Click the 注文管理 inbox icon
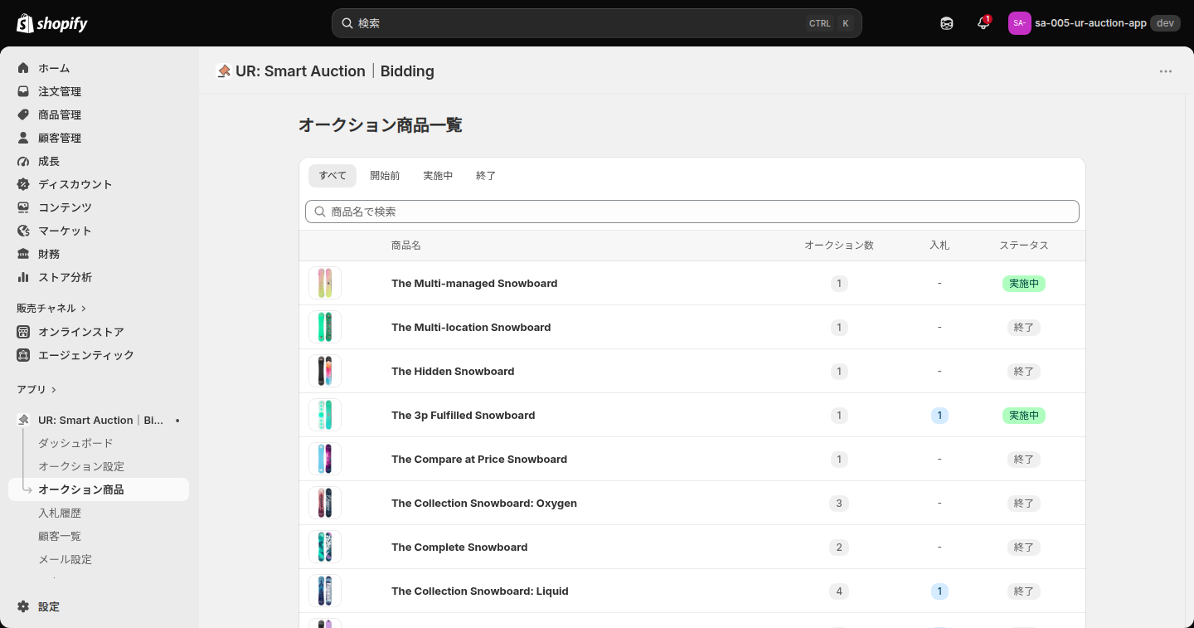 (x=23, y=91)
